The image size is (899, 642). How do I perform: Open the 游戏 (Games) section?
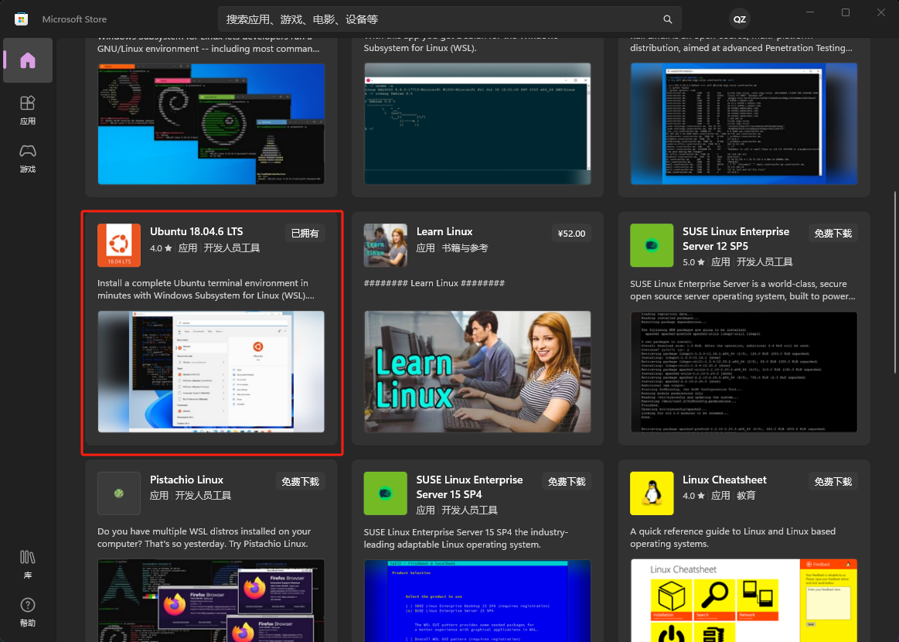[28, 159]
